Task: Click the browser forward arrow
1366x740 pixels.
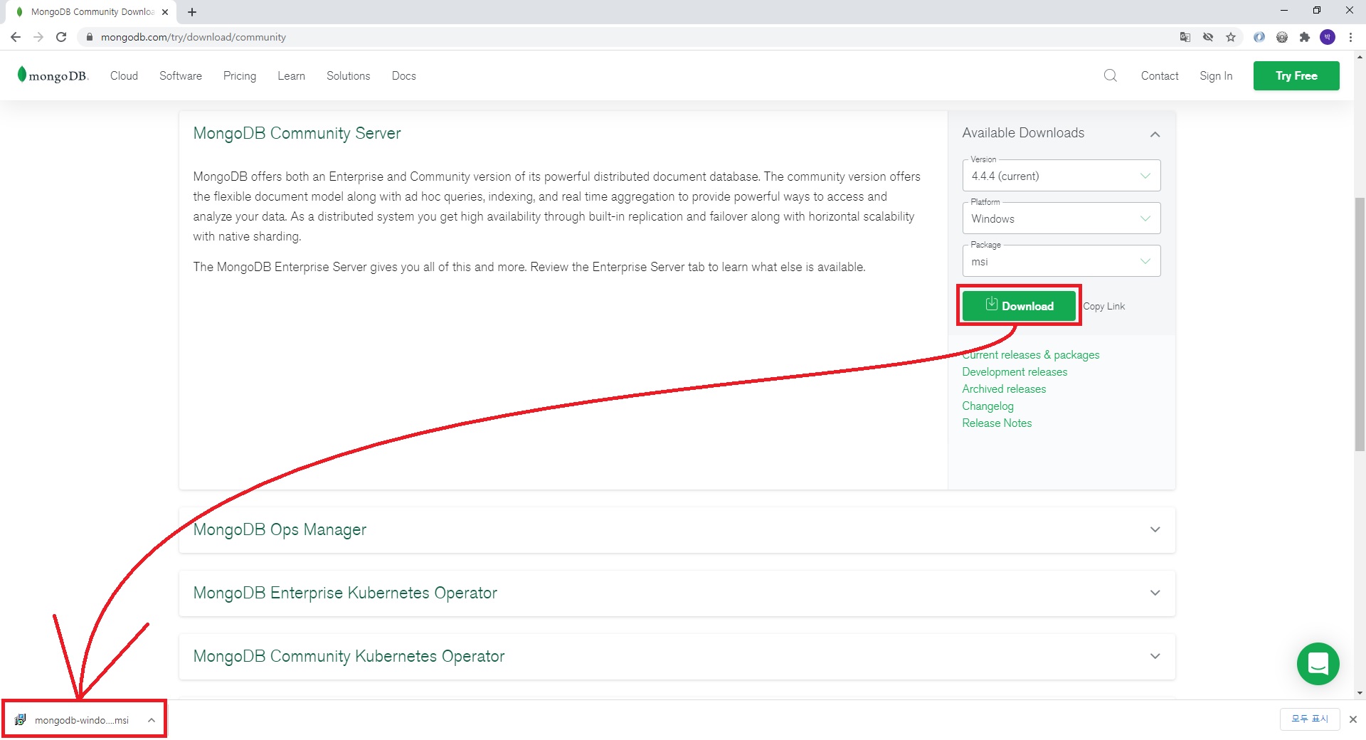Action: [x=38, y=37]
